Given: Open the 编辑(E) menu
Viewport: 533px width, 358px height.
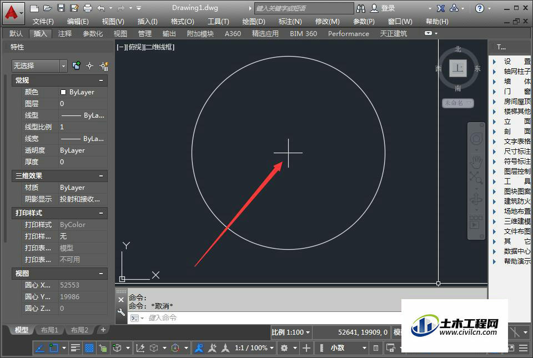Looking at the screenshot, I should 78,22.
